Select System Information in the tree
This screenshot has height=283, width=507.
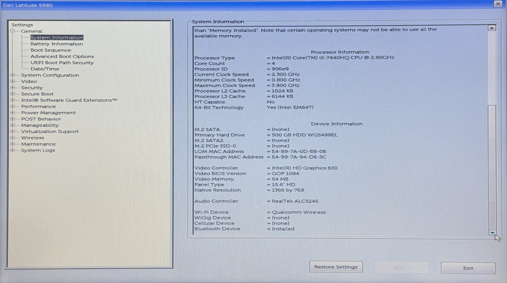[x=57, y=37]
